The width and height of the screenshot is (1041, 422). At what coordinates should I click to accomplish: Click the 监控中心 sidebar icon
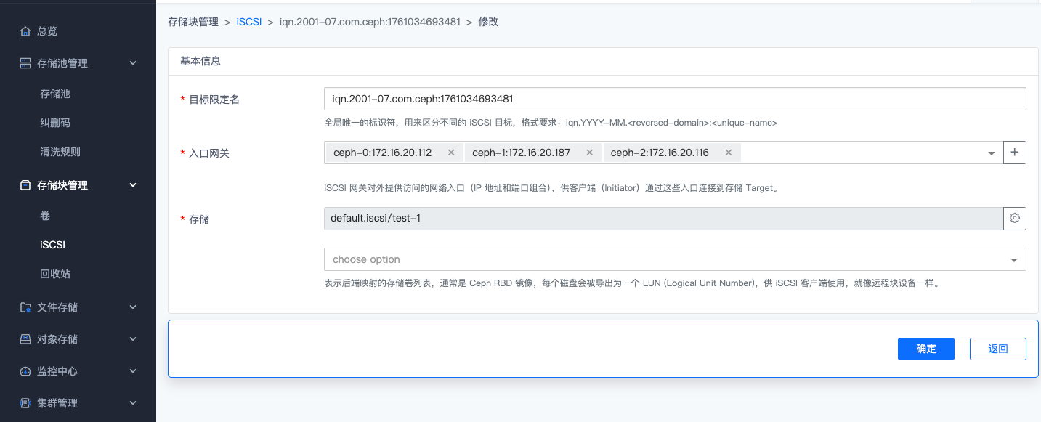click(25, 371)
